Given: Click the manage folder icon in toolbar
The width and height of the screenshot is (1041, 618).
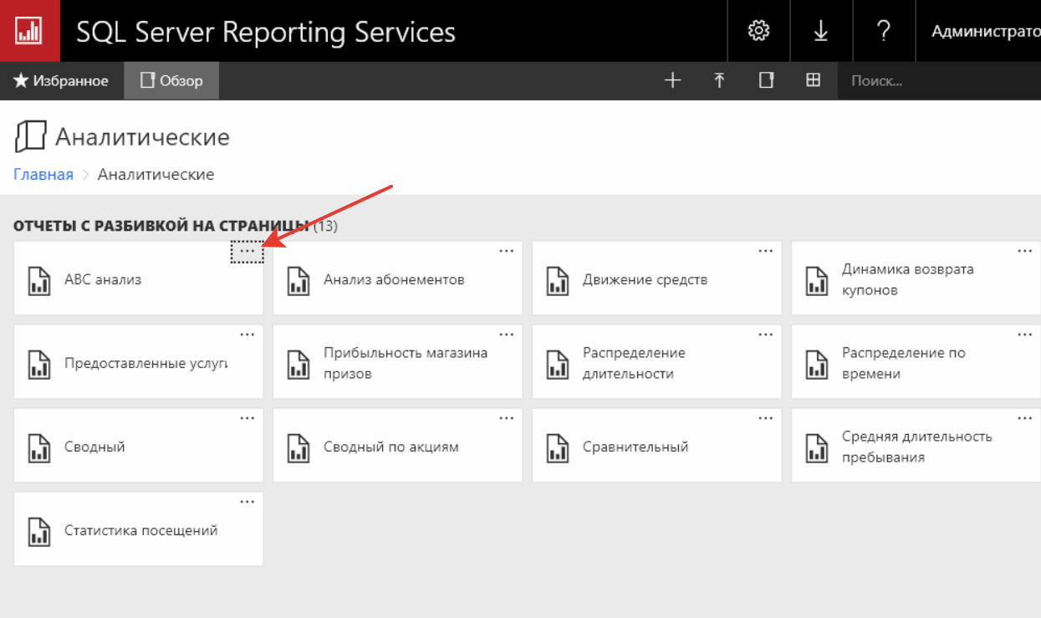Looking at the screenshot, I should coord(766,81).
